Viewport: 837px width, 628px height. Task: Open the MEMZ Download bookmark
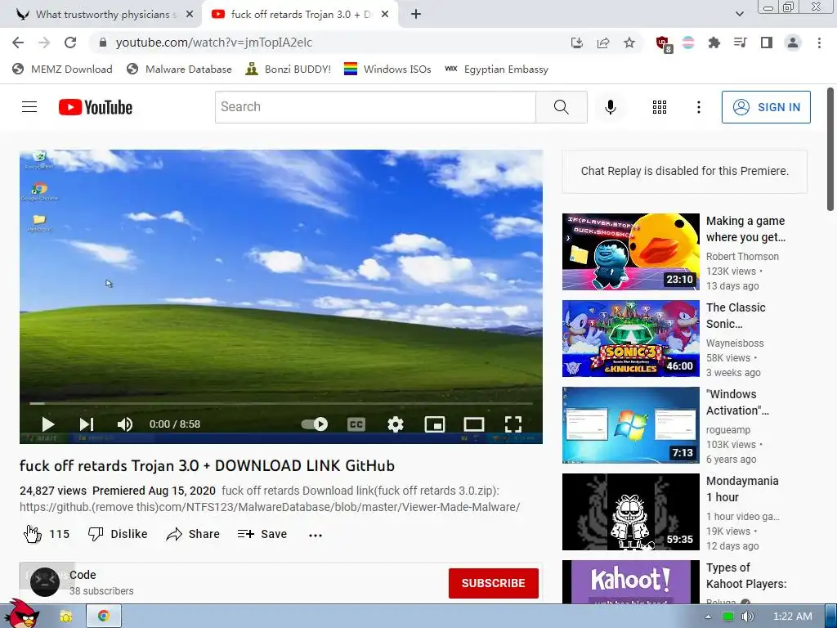[62, 69]
